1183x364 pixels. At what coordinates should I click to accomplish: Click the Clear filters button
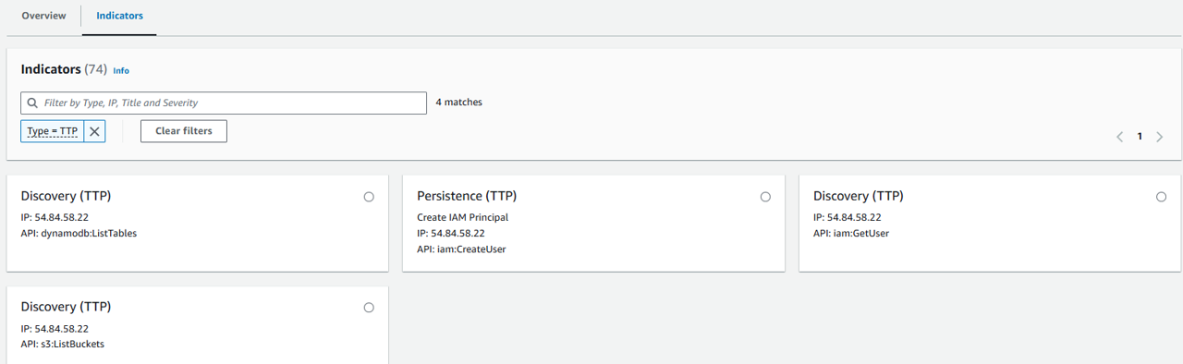coord(184,131)
